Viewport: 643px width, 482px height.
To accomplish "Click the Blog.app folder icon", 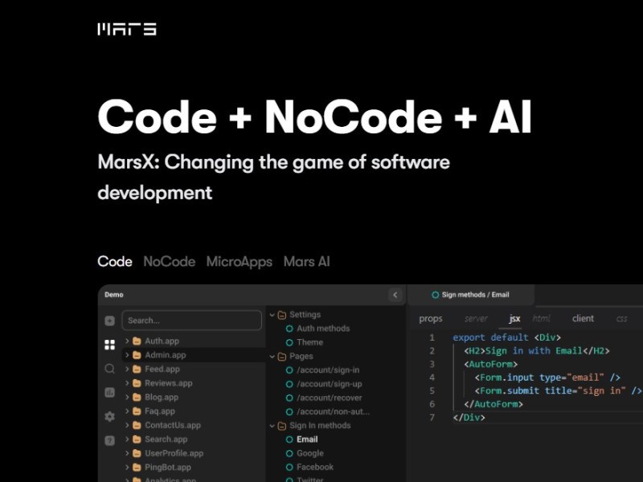I will pyautogui.click(x=137, y=397).
